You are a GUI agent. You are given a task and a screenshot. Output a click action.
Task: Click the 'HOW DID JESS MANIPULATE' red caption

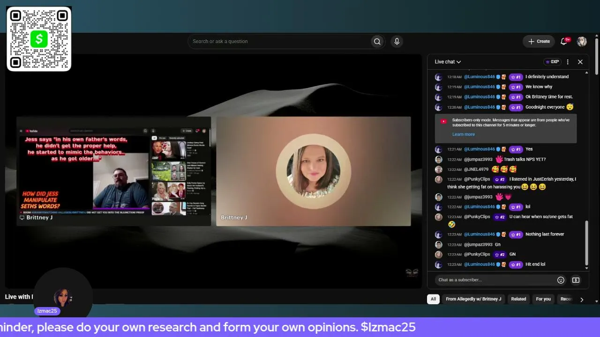(x=41, y=200)
